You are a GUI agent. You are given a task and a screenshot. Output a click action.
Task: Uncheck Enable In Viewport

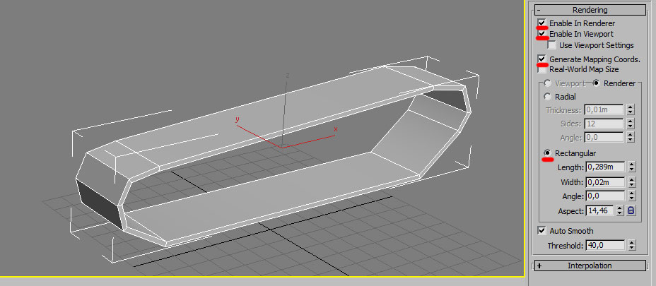[x=542, y=34]
